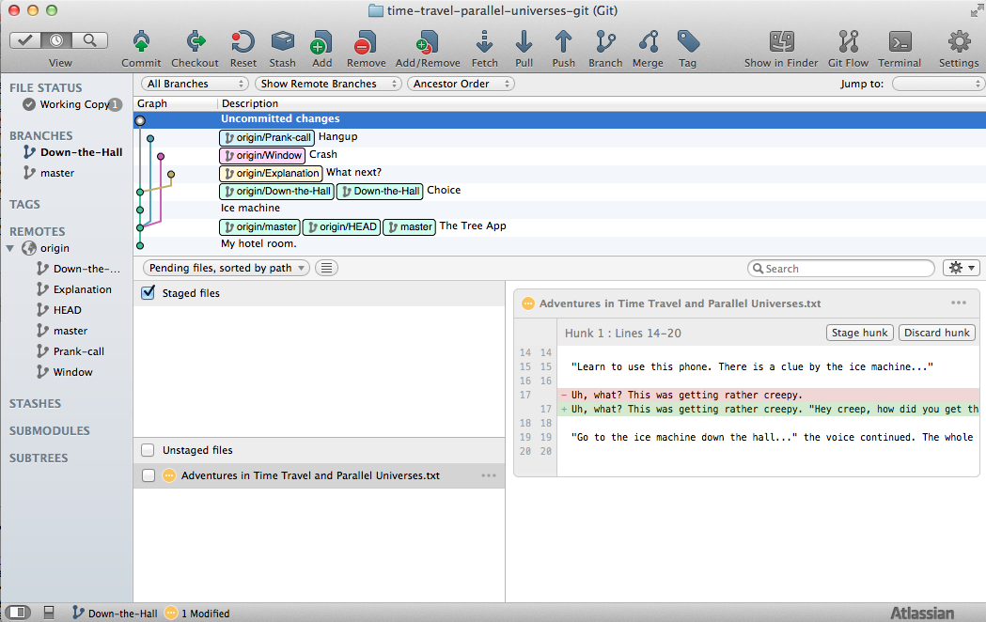Viewport: 986px width, 622px height.
Task: Click the Reset toolbar icon
Action: tap(243, 42)
